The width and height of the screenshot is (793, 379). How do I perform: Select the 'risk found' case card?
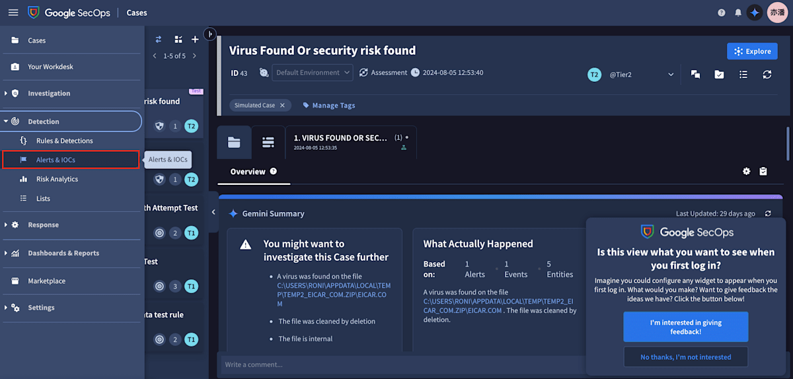click(174, 112)
